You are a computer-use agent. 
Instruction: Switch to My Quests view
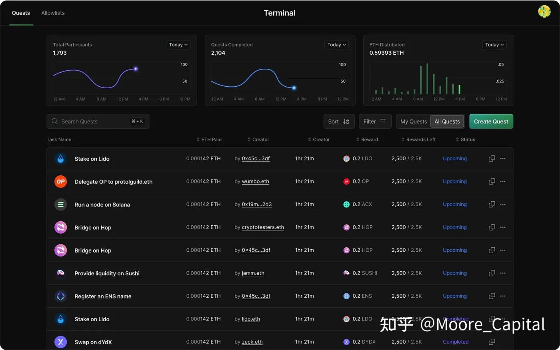coord(414,121)
